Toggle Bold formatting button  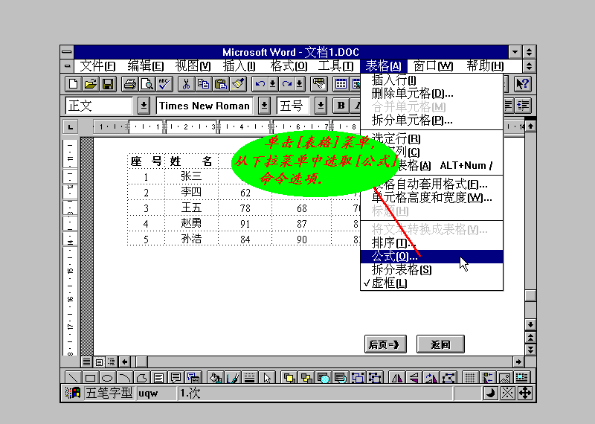(341, 106)
